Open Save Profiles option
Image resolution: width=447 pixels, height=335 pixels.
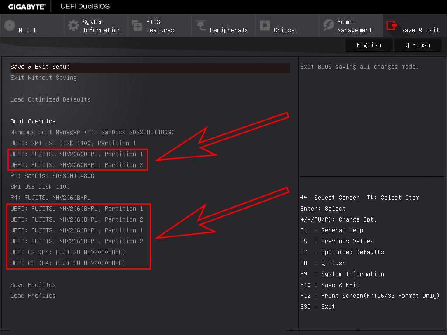[33, 285]
